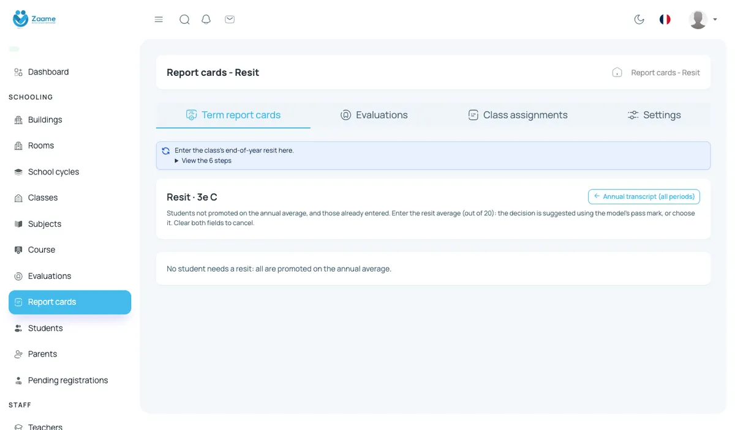Image resolution: width=735 pixels, height=430 pixels.
Task: Expand the View the 6 steps disclosure
Action: 203,161
